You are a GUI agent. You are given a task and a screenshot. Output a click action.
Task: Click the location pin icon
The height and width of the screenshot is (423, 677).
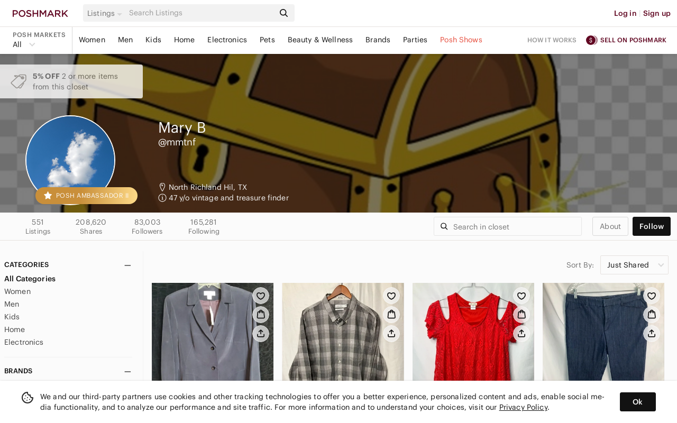(x=162, y=187)
